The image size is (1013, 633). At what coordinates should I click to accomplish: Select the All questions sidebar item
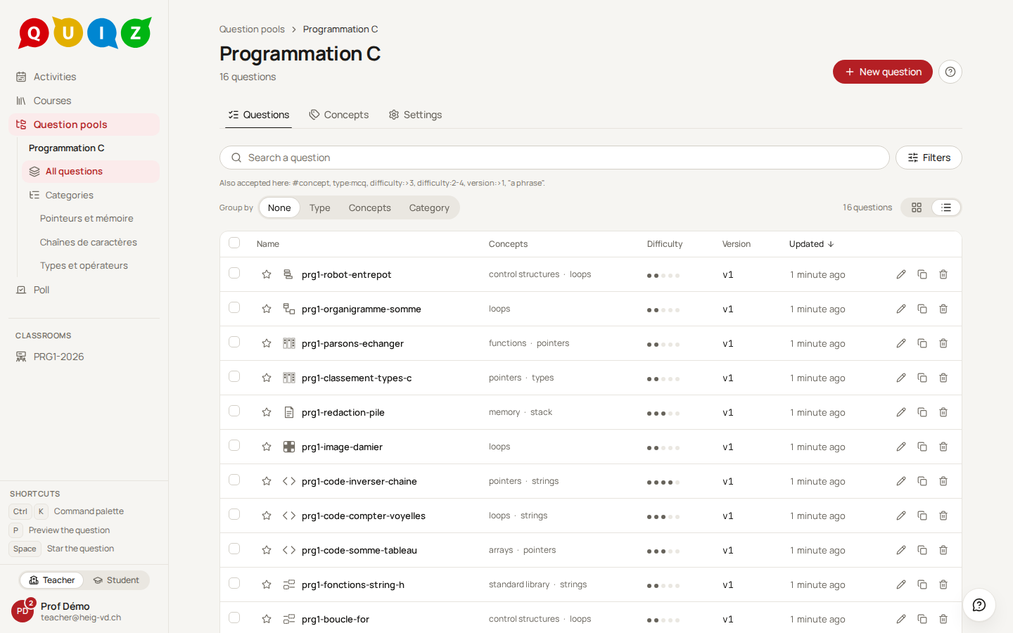click(x=91, y=172)
